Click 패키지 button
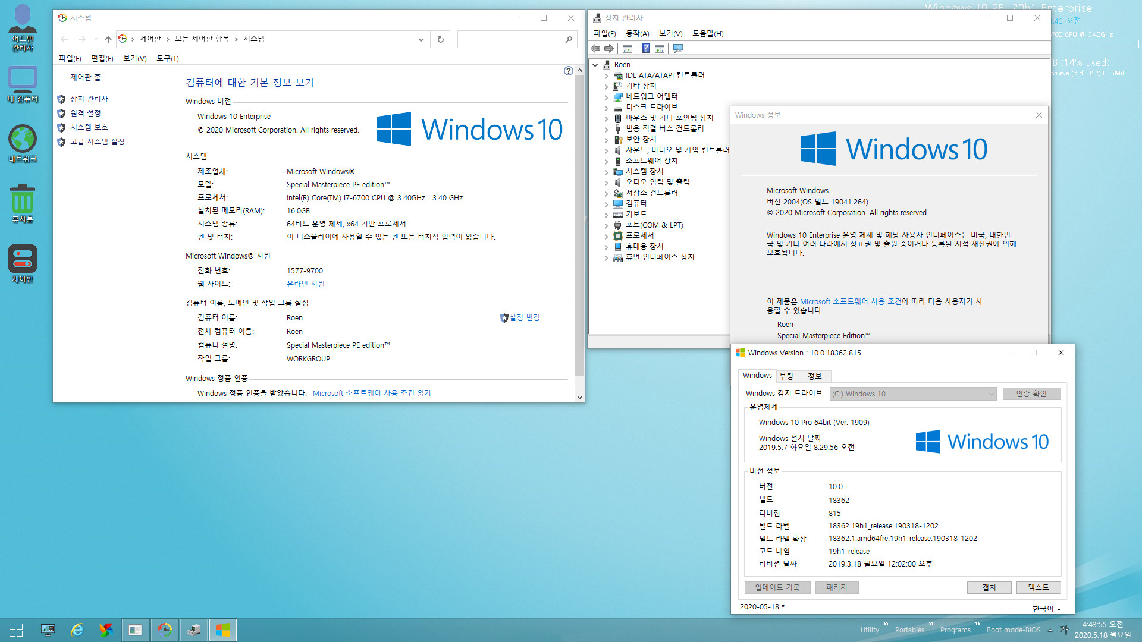Image resolution: width=1142 pixels, height=642 pixels. tap(836, 587)
